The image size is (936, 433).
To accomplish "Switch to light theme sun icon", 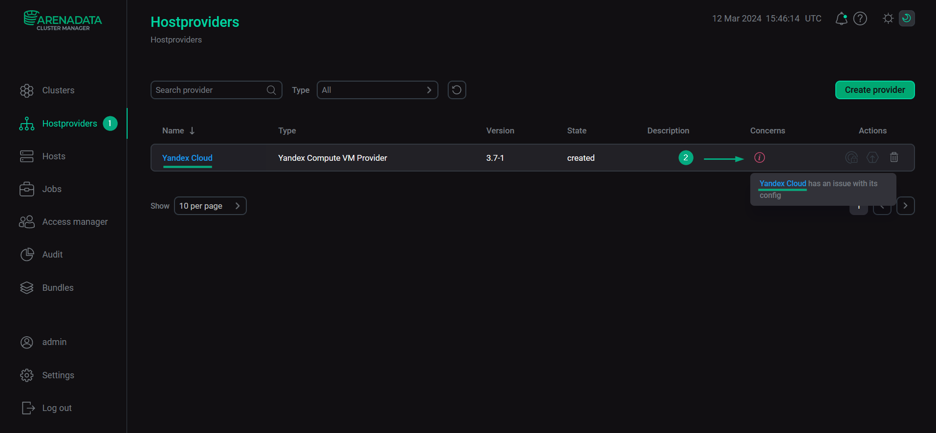I will [888, 19].
